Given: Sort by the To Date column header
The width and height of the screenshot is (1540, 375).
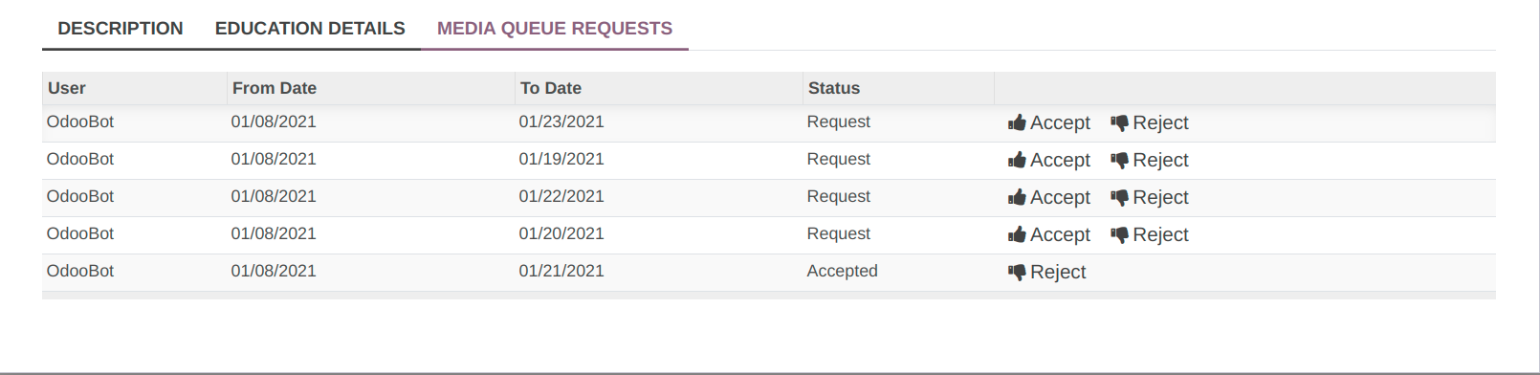Looking at the screenshot, I should 658,88.
